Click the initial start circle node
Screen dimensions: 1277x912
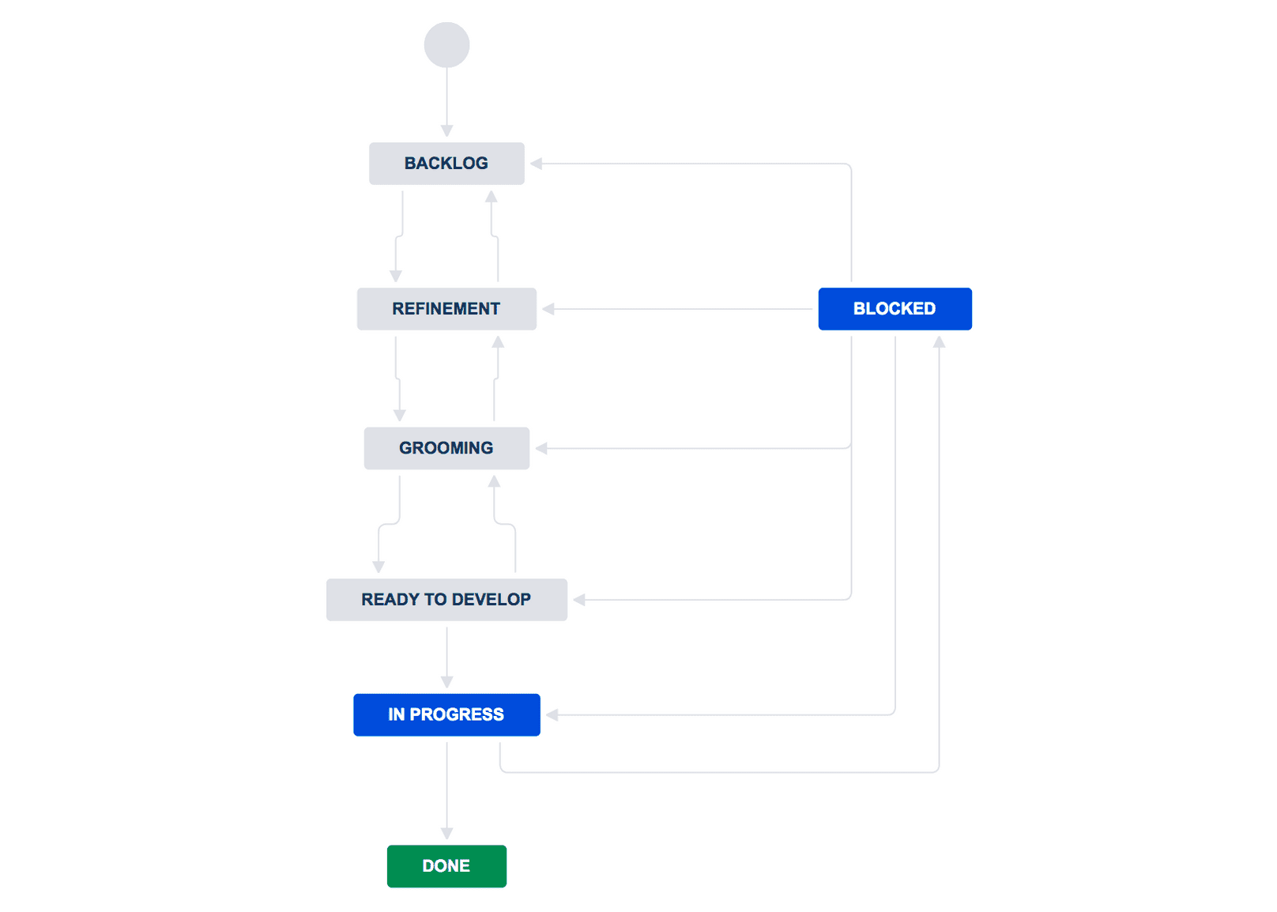click(x=446, y=45)
